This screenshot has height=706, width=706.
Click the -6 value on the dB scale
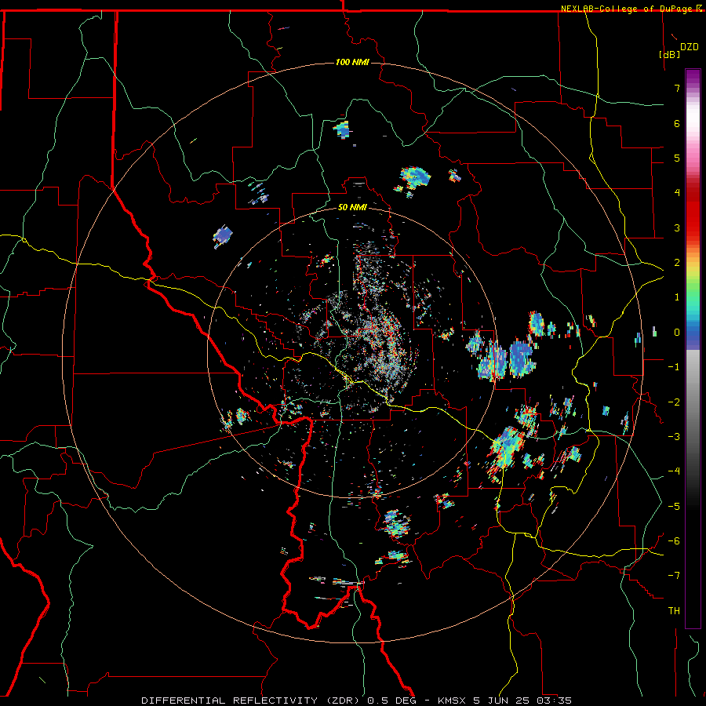pos(674,540)
